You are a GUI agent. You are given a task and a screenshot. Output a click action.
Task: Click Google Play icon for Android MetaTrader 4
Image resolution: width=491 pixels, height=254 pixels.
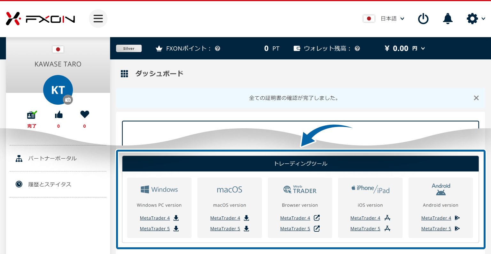[x=457, y=218]
